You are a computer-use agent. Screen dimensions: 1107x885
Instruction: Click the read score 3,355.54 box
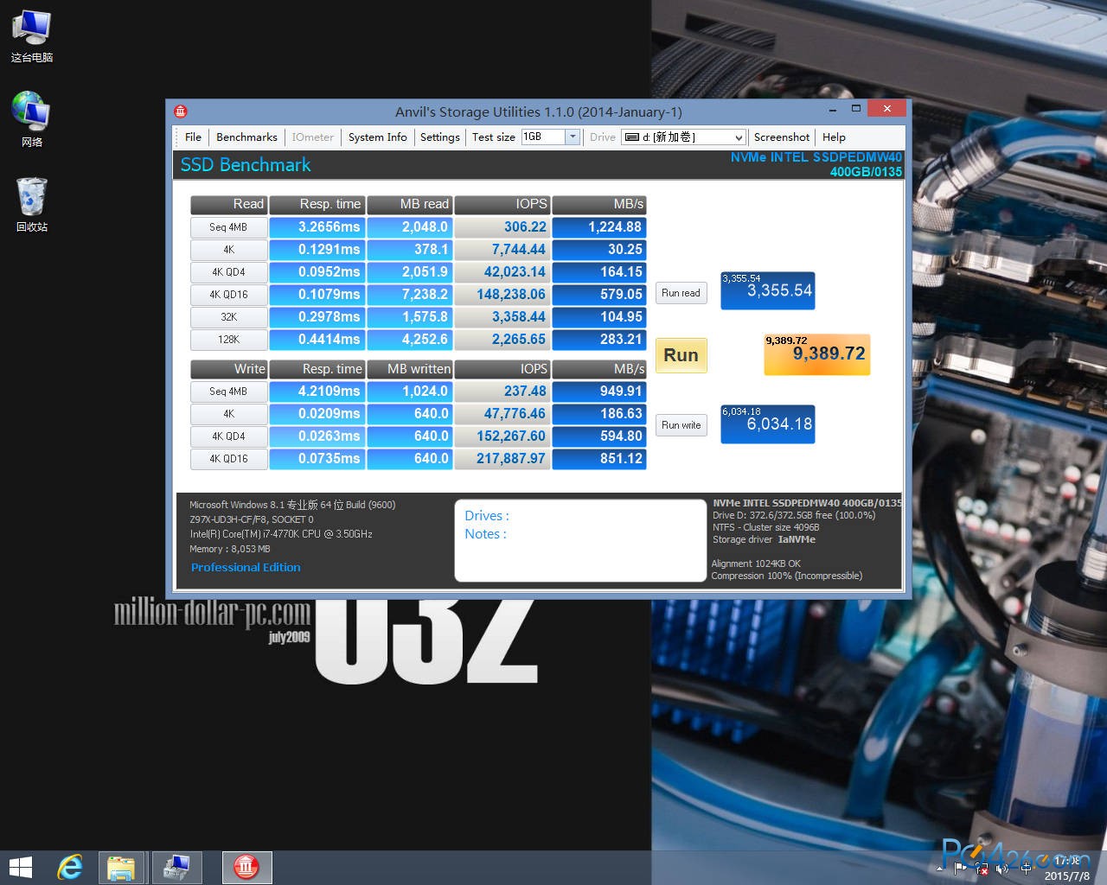click(768, 290)
